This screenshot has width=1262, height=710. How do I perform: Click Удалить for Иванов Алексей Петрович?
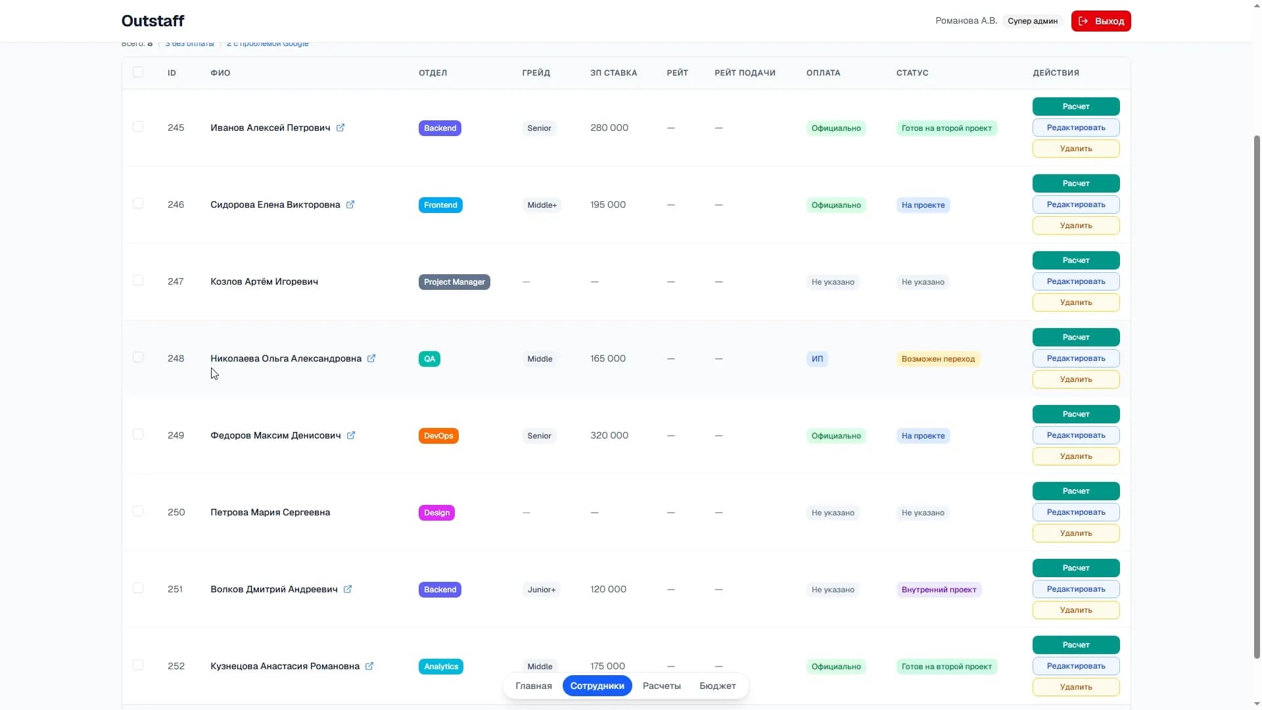(1076, 149)
